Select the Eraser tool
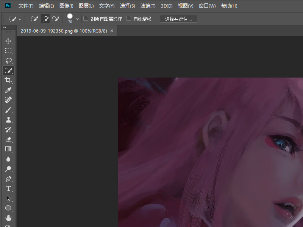 [x=8, y=139]
